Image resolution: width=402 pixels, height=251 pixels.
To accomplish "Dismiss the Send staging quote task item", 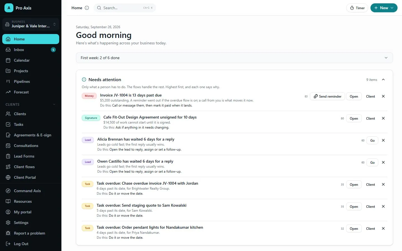I will coord(383,206).
